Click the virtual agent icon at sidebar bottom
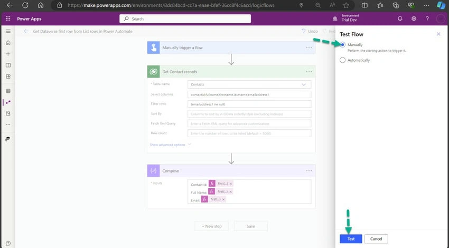The height and width of the screenshot is (248, 449). click(x=8, y=243)
